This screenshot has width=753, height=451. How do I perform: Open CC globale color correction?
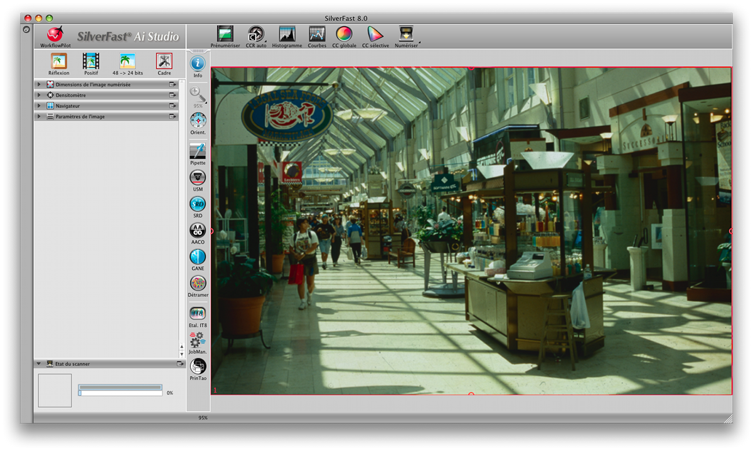coord(344,34)
